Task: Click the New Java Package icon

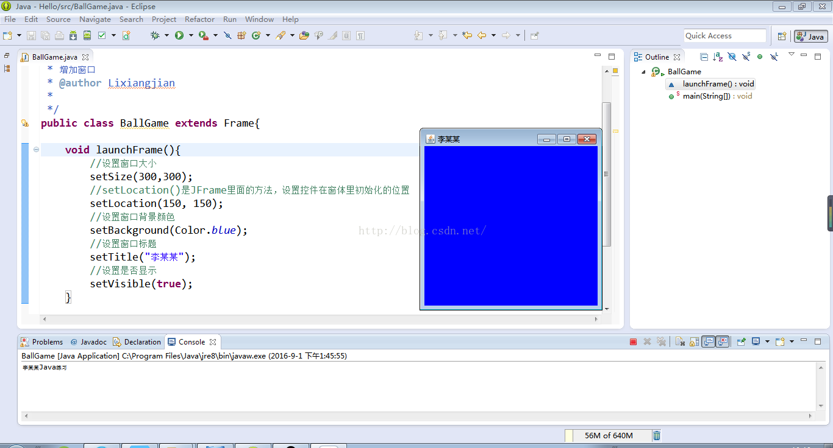Action: (241, 35)
